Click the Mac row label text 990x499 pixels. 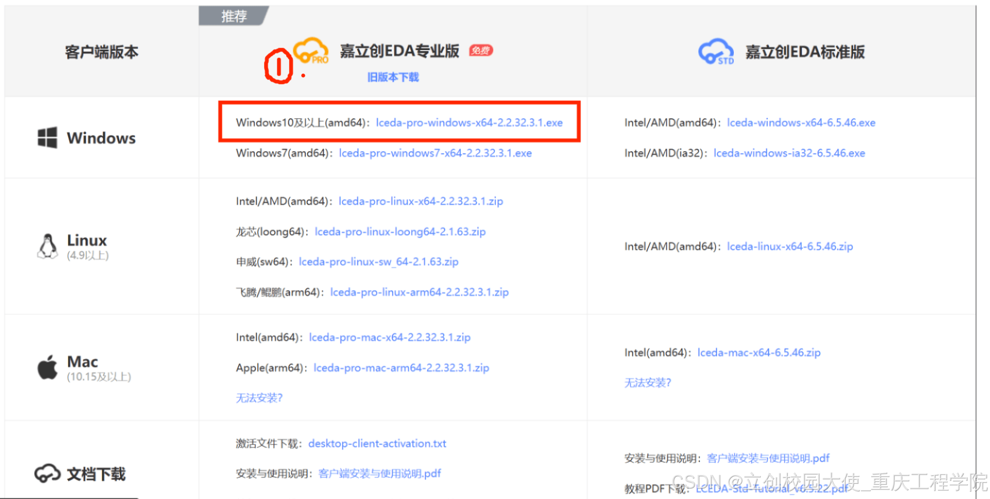click(82, 362)
